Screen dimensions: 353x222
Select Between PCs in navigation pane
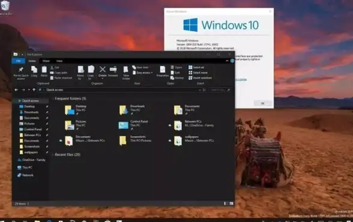point(32,135)
